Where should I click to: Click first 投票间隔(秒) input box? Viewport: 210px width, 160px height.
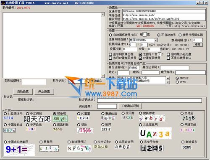click(132, 45)
